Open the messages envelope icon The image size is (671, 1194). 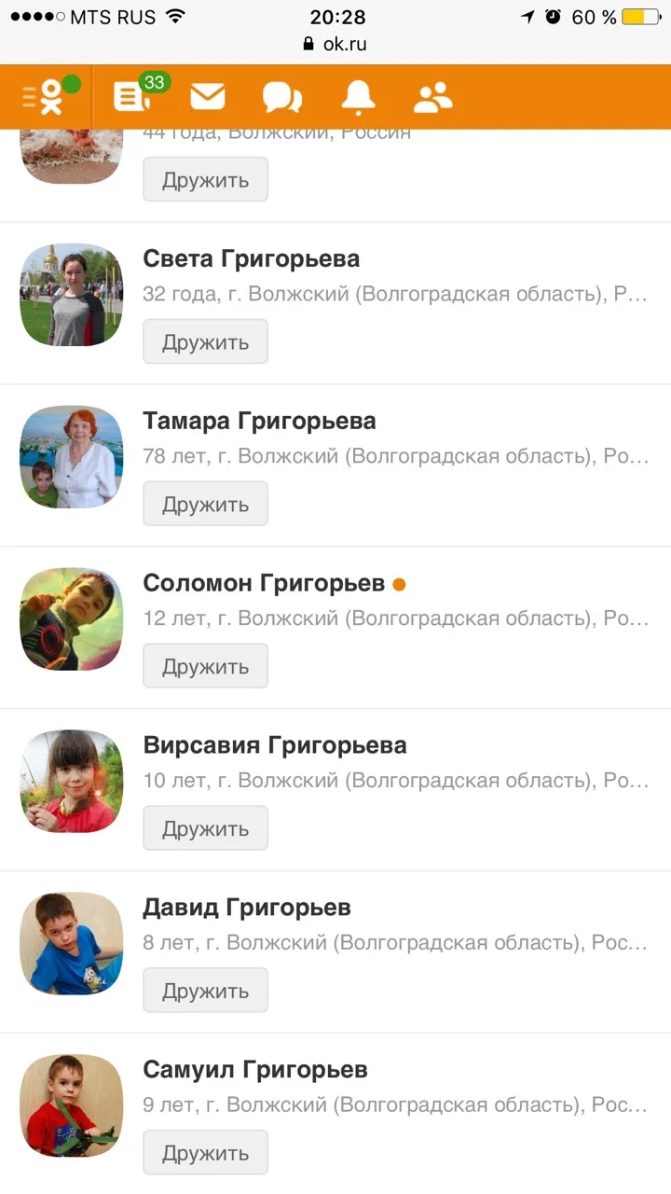click(x=208, y=96)
